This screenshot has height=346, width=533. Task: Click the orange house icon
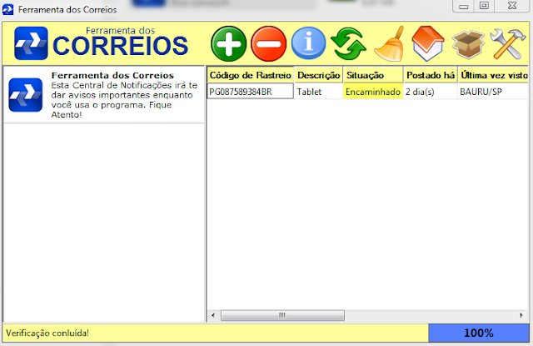[428, 43]
